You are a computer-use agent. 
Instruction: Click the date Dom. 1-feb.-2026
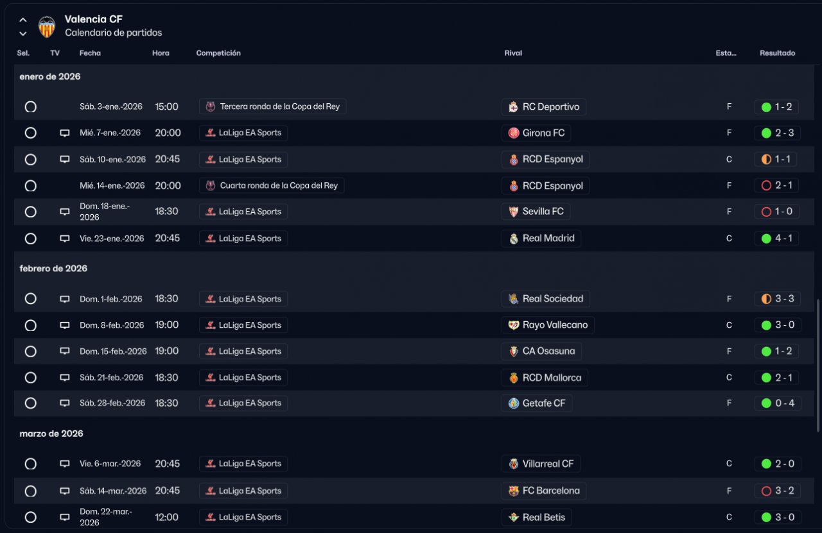(x=111, y=299)
